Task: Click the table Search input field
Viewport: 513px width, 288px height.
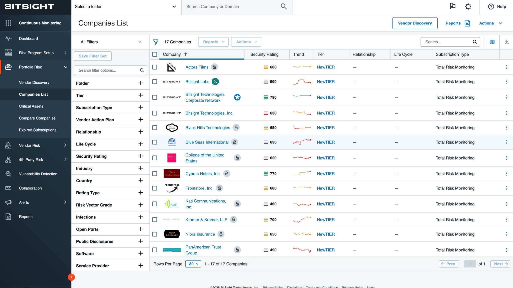Action: pos(450,42)
